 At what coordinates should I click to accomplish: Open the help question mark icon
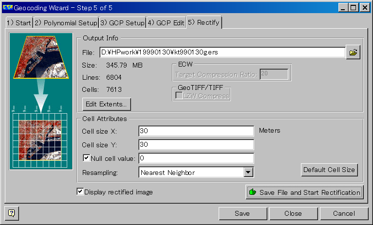coord(12,213)
